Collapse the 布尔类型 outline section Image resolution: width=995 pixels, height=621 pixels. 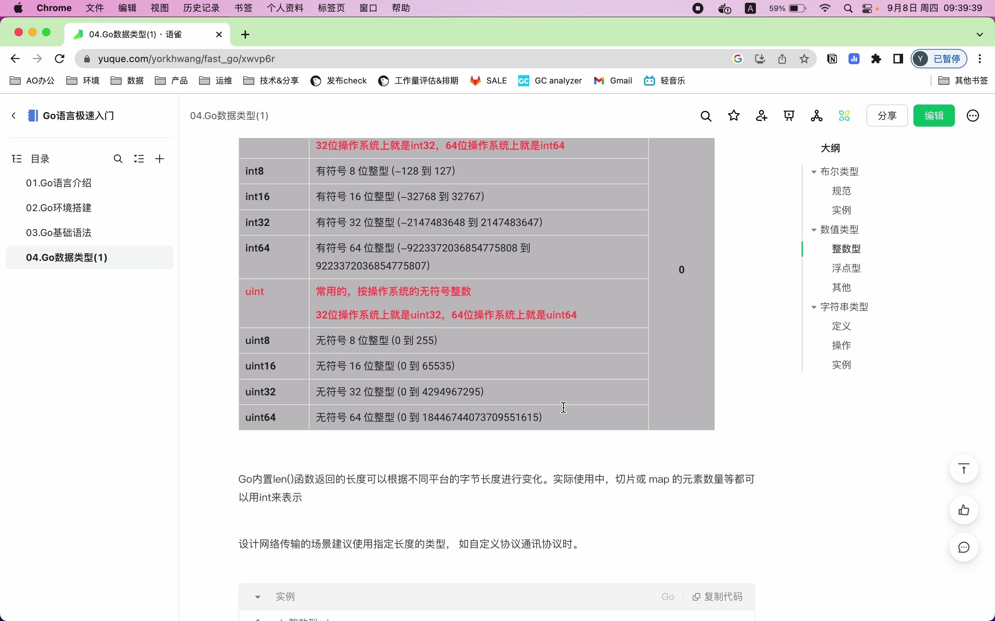[814, 172]
